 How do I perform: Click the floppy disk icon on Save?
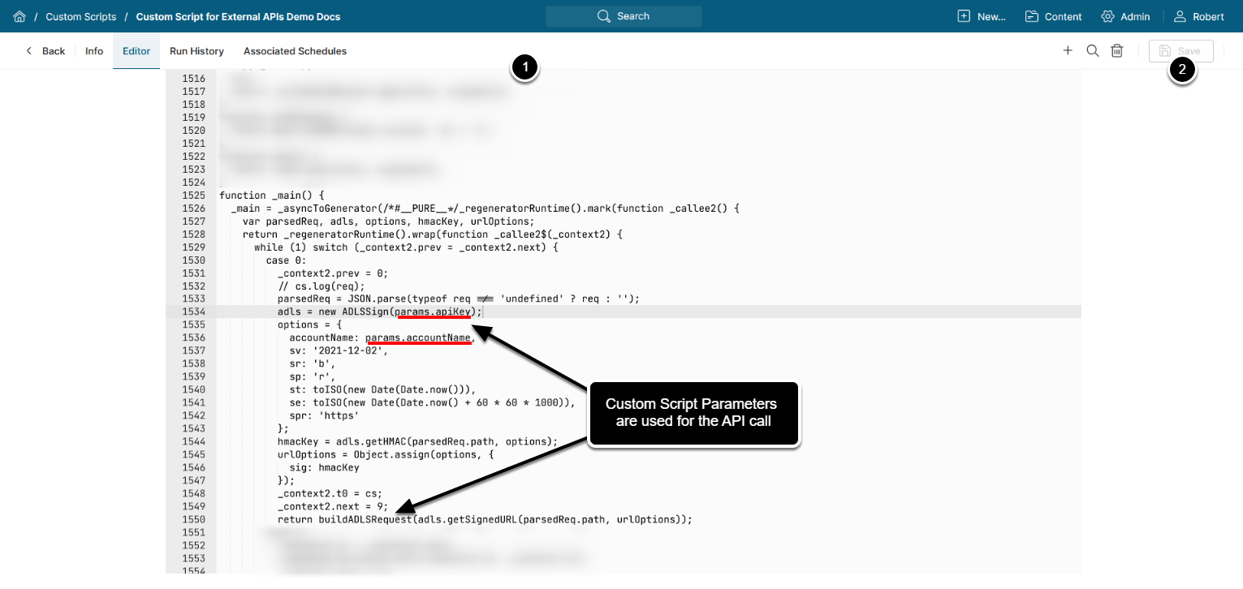(x=1165, y=51)
